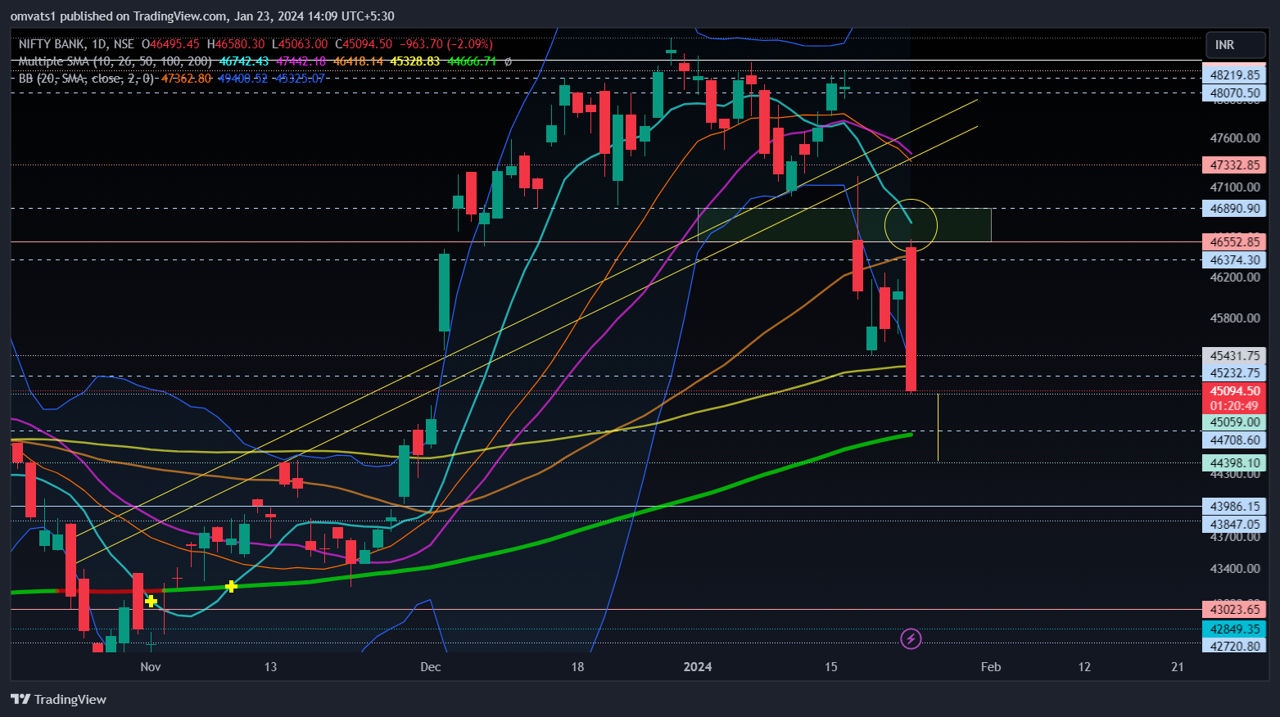Click the 43400.00 axis value
This screenshot has height=717, width=1280.
click(x=1235, y=568)
